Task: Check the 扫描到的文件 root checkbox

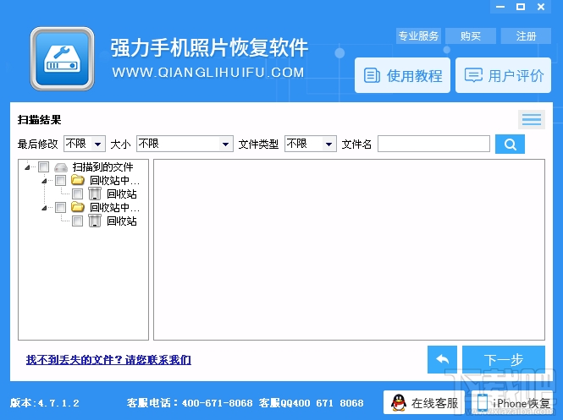Action: point(44,166)
